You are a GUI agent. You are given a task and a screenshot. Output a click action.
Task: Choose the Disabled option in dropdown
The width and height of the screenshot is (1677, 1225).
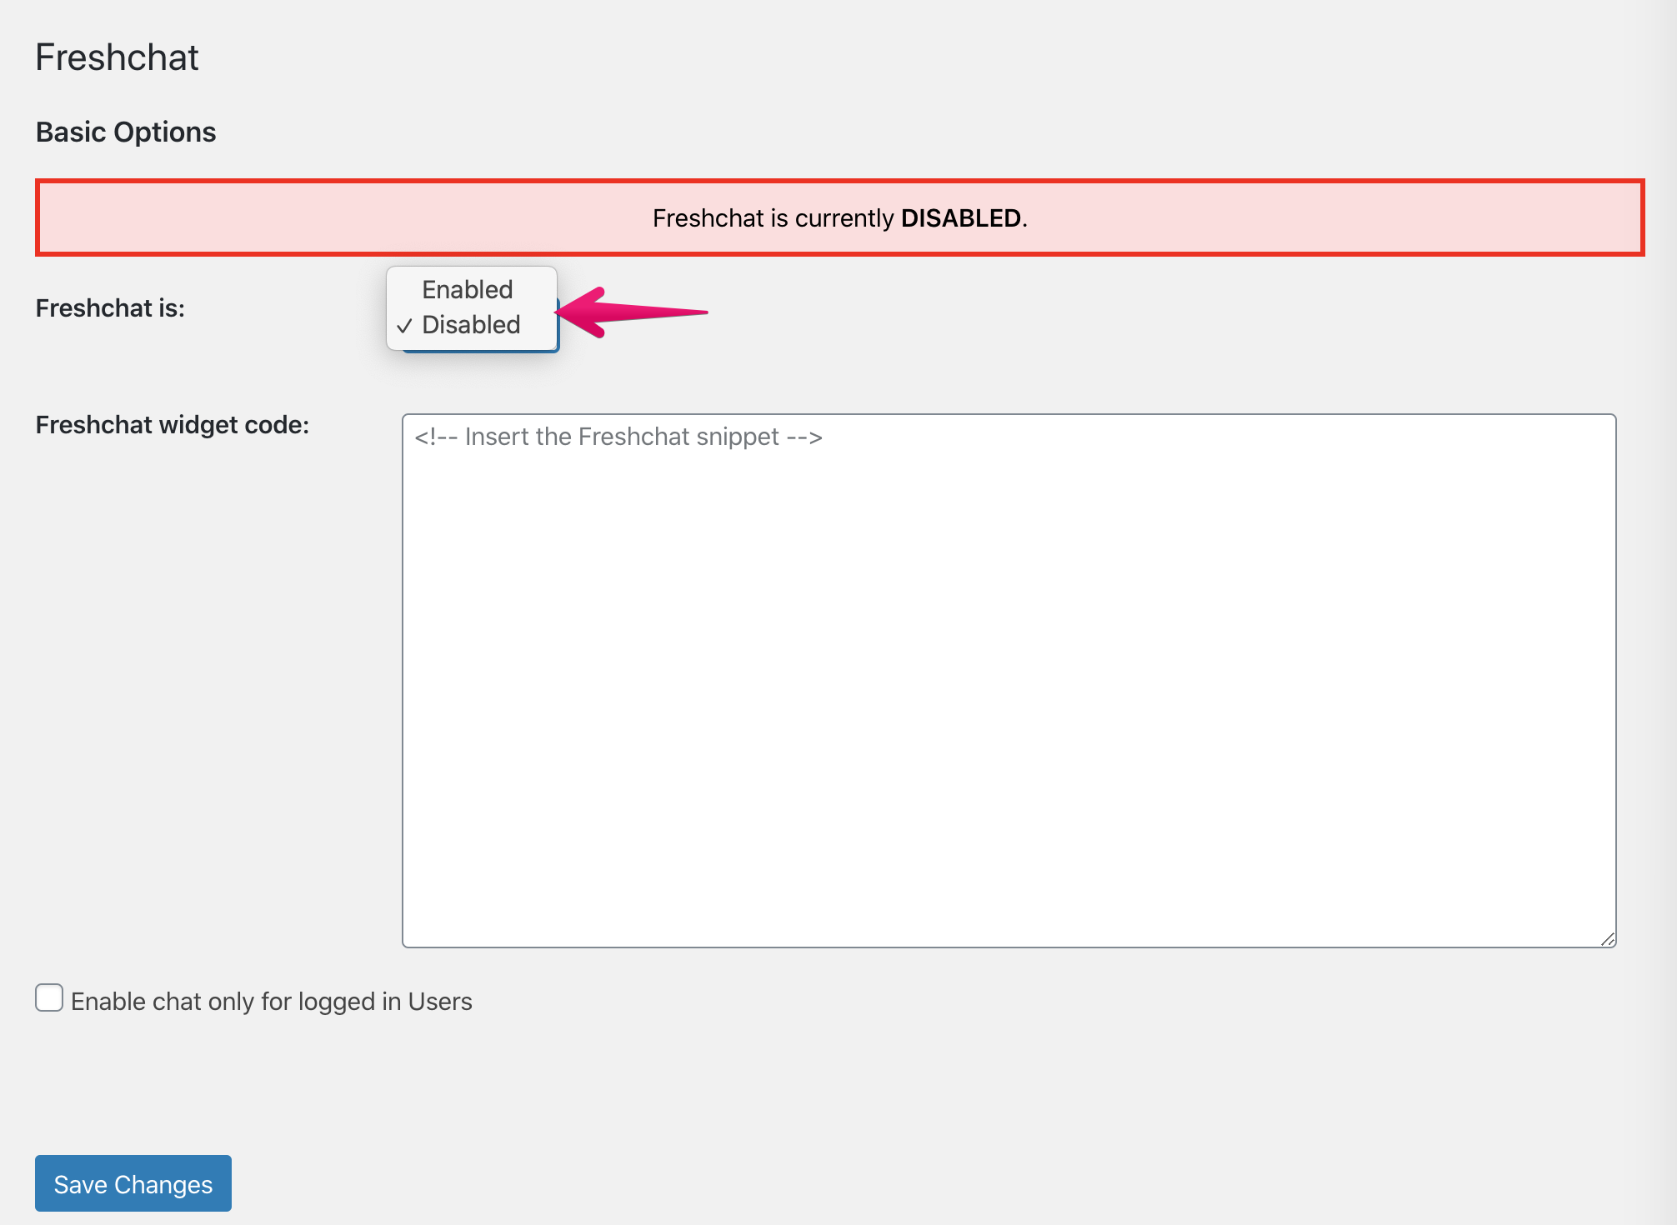pos(471,325)
